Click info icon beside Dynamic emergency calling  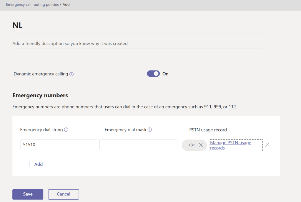point(71,74)
